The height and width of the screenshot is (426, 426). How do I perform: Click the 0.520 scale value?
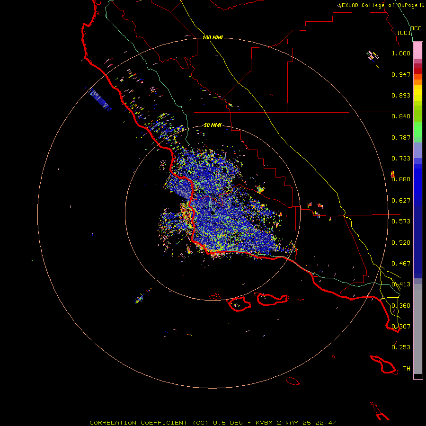tap(401, 243)
